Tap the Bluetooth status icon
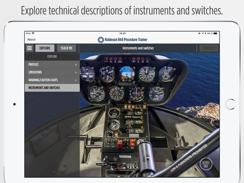Image resolution: width=244 pixels, height=183 pixels. pos(205,33)
